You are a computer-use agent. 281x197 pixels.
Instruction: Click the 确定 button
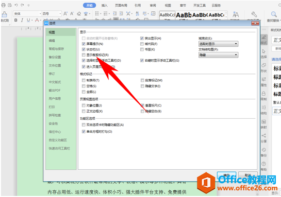pos(226,175)
